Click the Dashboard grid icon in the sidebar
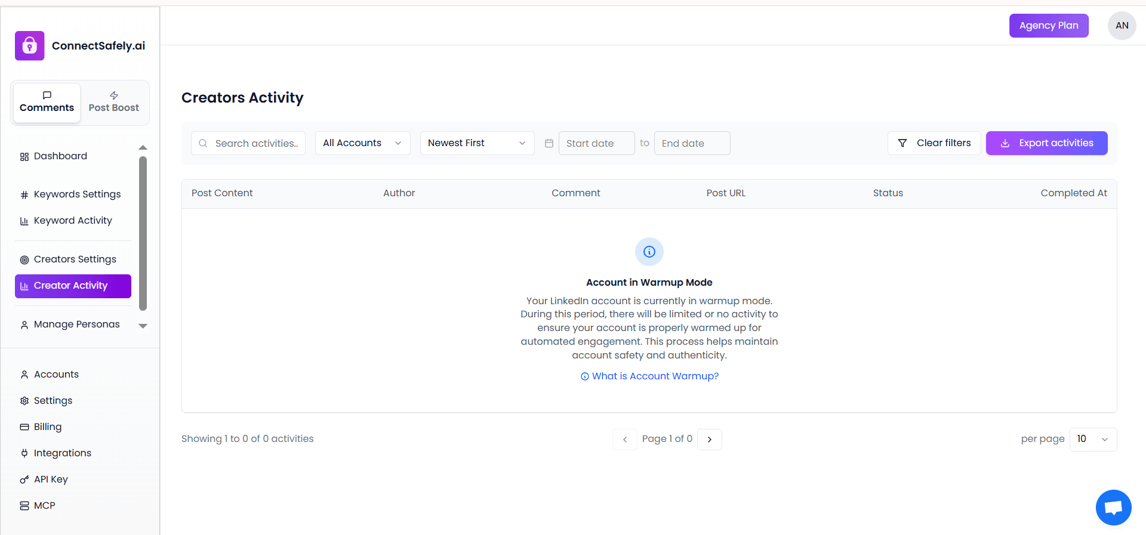This screenshot has height=535, width=1146. 24,157
